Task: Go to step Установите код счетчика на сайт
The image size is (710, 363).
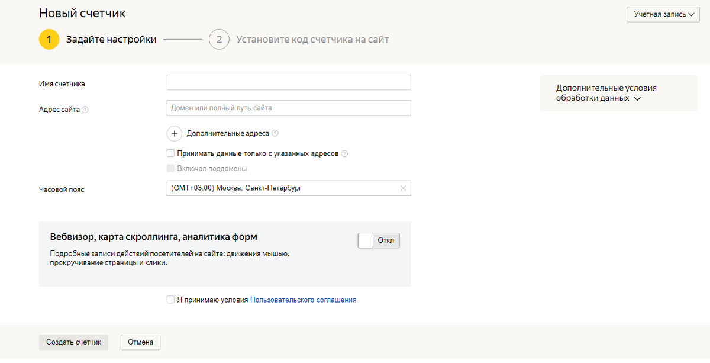Action: tap(312, 40)
